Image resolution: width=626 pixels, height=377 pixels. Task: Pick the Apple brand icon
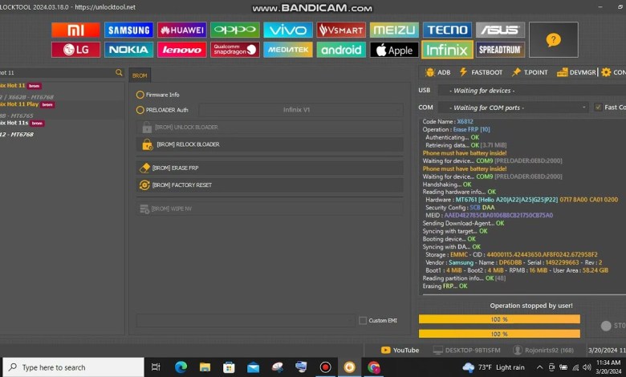pyautogui.click(x=393, y=50)
